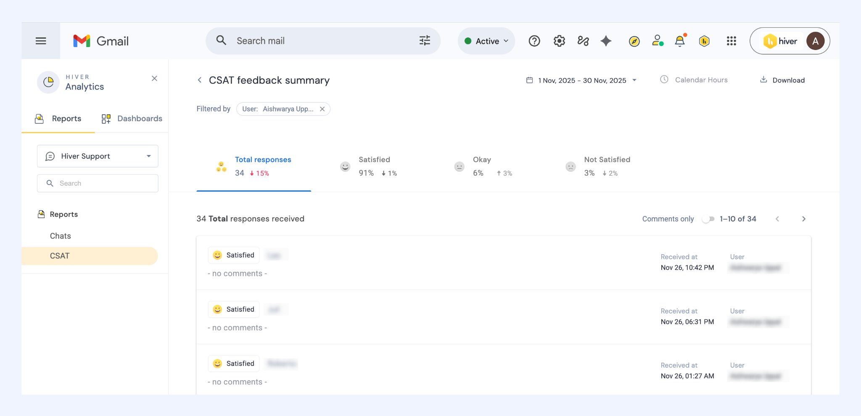Remove the Aishwarya user filter chip
Viewport: 861px width, 416px height.
(x=322, y=109)
